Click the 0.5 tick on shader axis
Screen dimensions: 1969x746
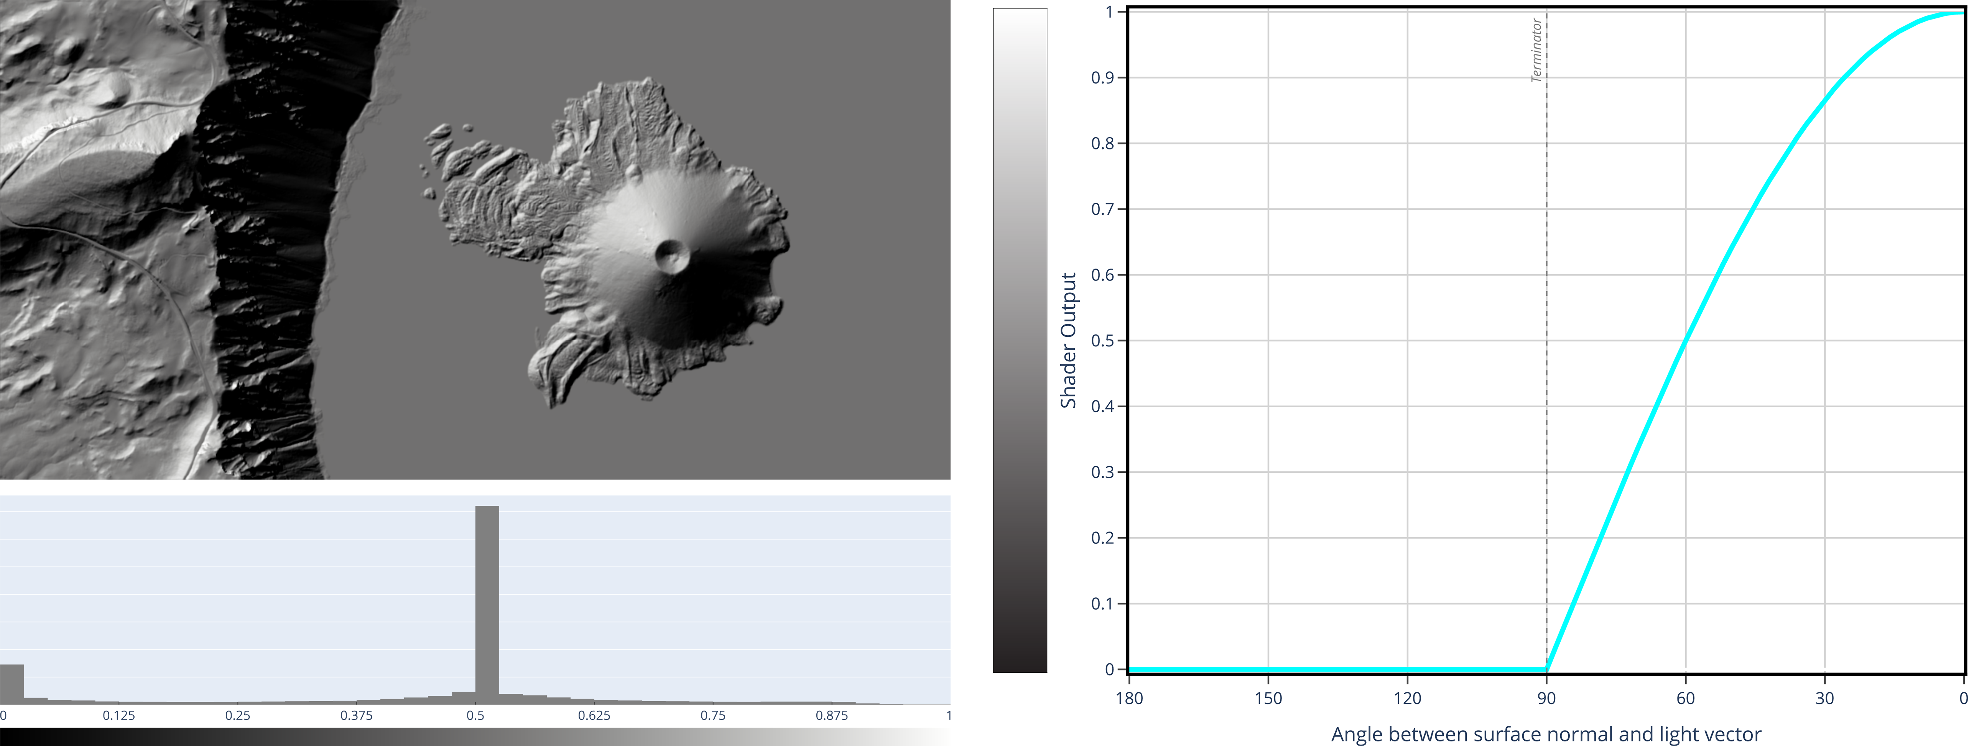tap(1102, 341)
